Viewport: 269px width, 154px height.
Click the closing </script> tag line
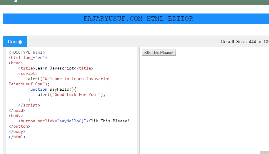(29, 105)
